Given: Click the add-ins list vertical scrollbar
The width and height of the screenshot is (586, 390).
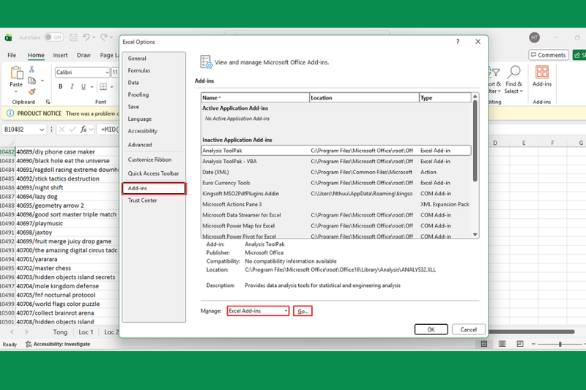Looking at the screenshot, I should [475, 140].
